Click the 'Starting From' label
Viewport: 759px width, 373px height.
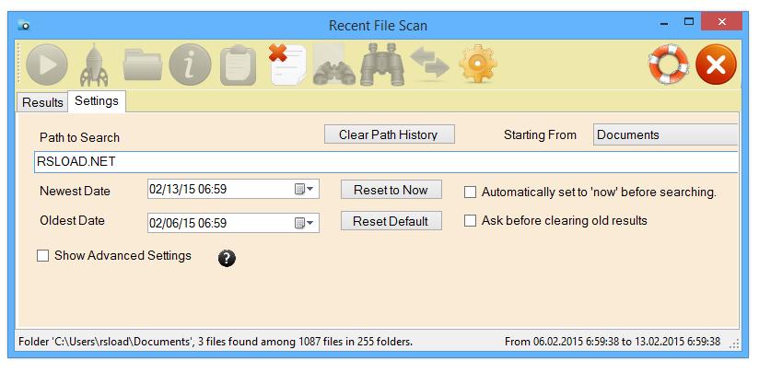540,135
